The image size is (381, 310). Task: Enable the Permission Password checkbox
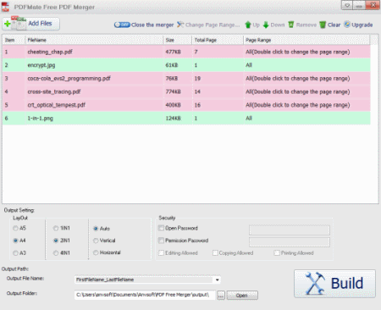[x=161, y=241]
